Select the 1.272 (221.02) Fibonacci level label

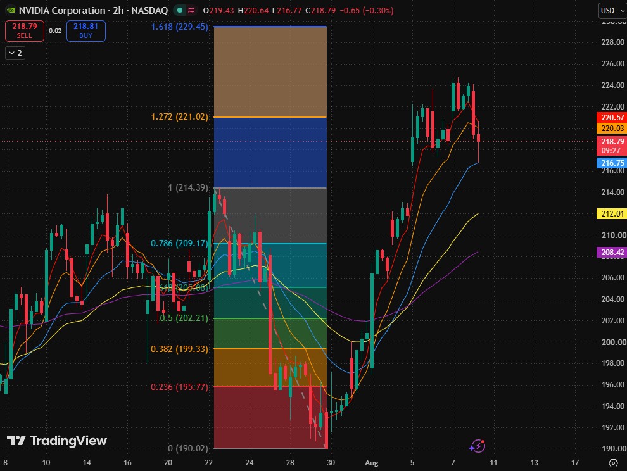coord(179,116)
